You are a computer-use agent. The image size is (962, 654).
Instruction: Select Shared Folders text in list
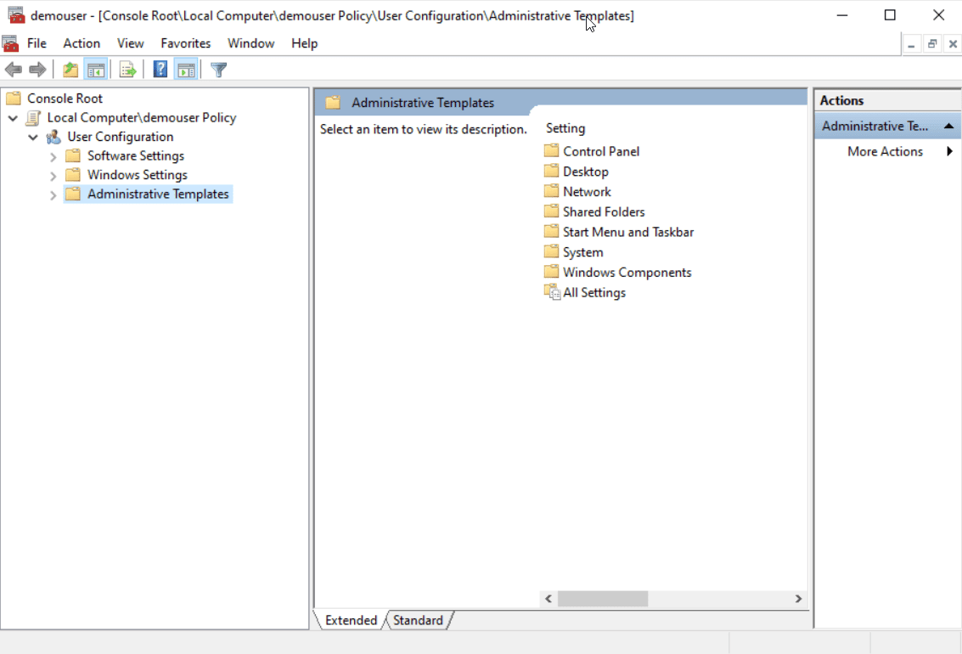coord(604,211)
